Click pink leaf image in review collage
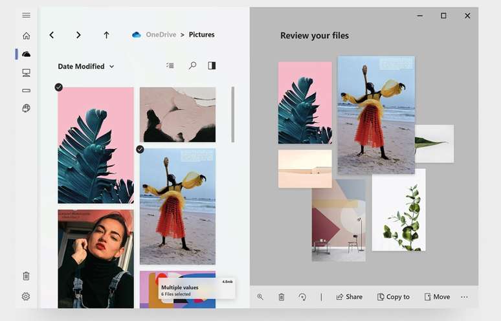 (x=305, y=103)
